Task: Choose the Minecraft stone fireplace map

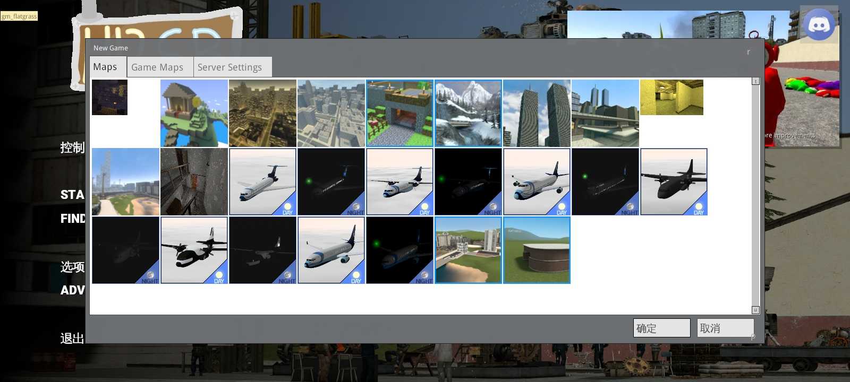Action: pos(399,113)
